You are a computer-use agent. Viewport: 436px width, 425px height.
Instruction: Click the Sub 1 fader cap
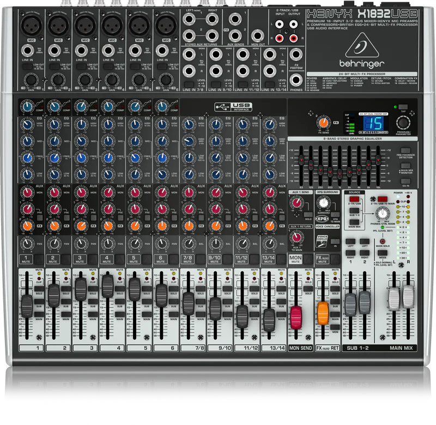point(350,305)
